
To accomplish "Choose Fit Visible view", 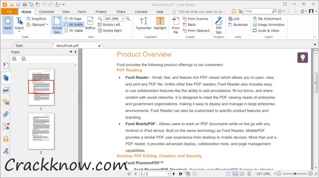I will coord(74,30).
